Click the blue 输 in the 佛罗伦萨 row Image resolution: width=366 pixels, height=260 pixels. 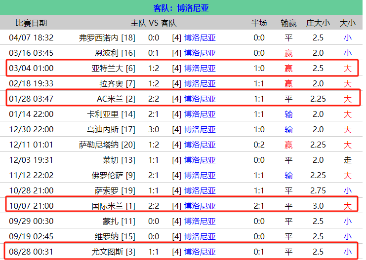pyautogui.click(x=288, y=175)
